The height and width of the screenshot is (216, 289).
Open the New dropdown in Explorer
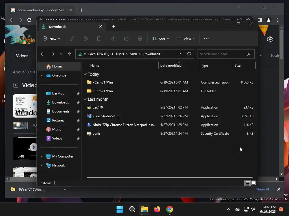51,39
